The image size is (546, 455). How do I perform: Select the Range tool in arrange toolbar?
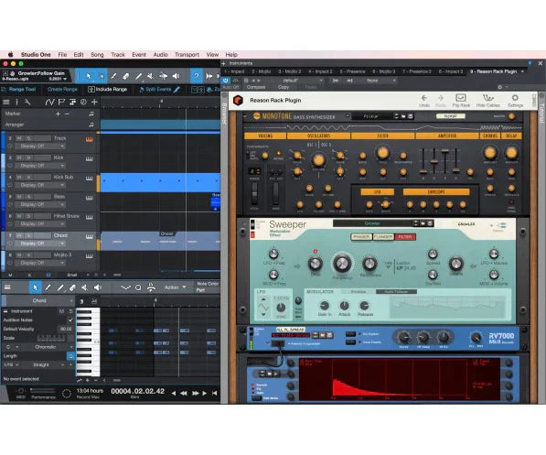101,76
